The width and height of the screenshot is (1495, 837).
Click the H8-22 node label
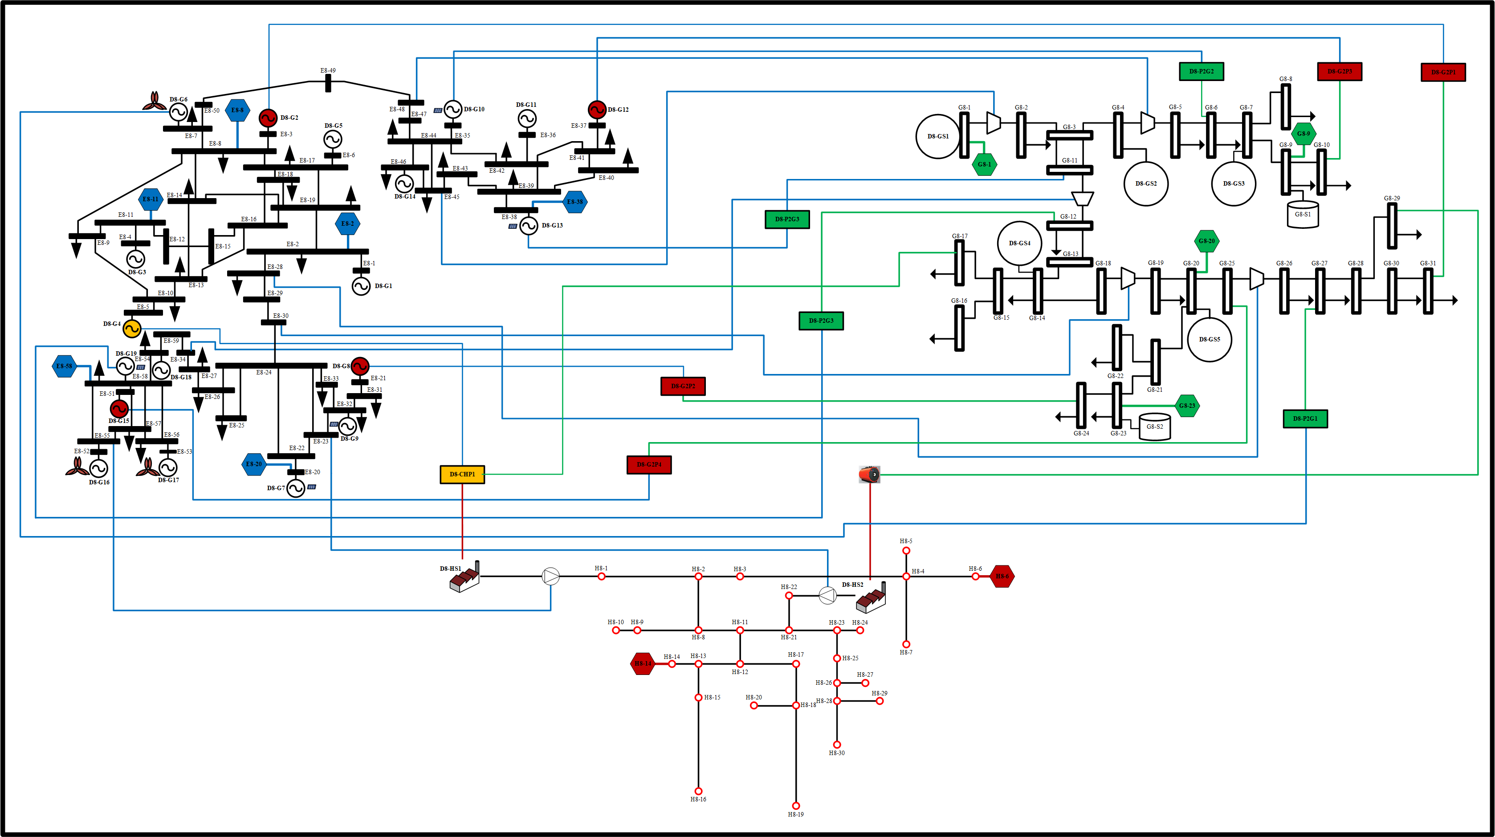(789, 586)
